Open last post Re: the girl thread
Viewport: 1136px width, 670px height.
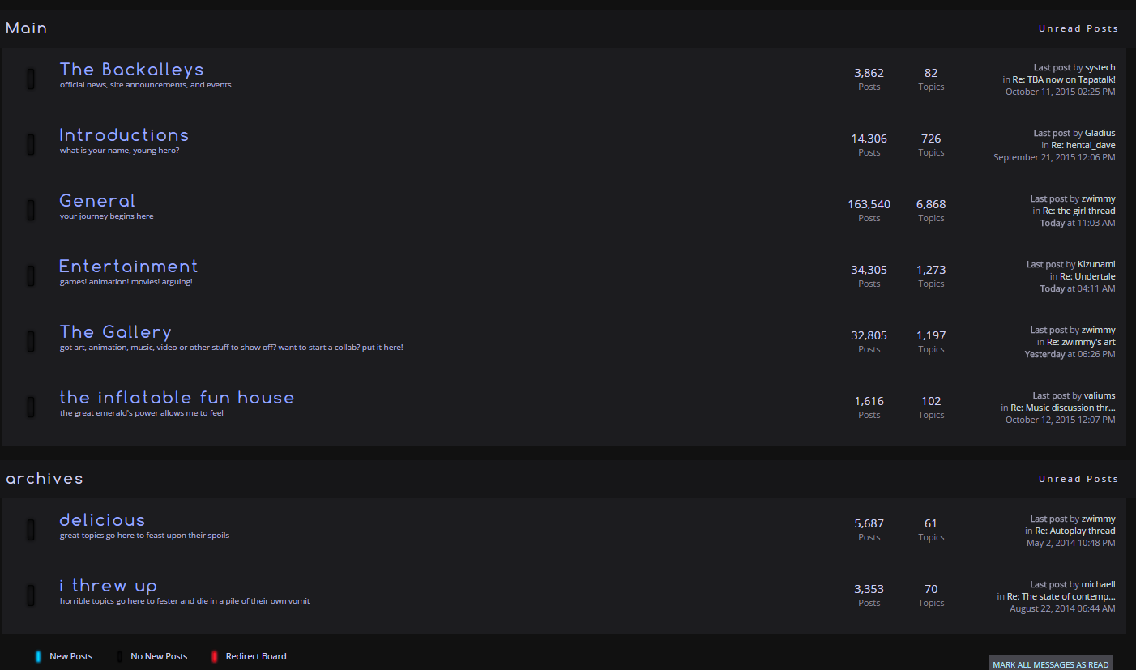(1078, 211)
